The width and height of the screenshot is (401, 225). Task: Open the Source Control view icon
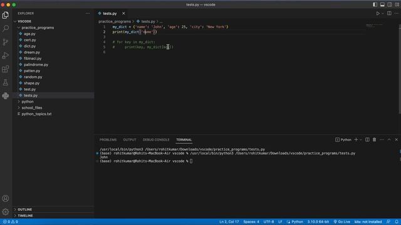point(6,42)
